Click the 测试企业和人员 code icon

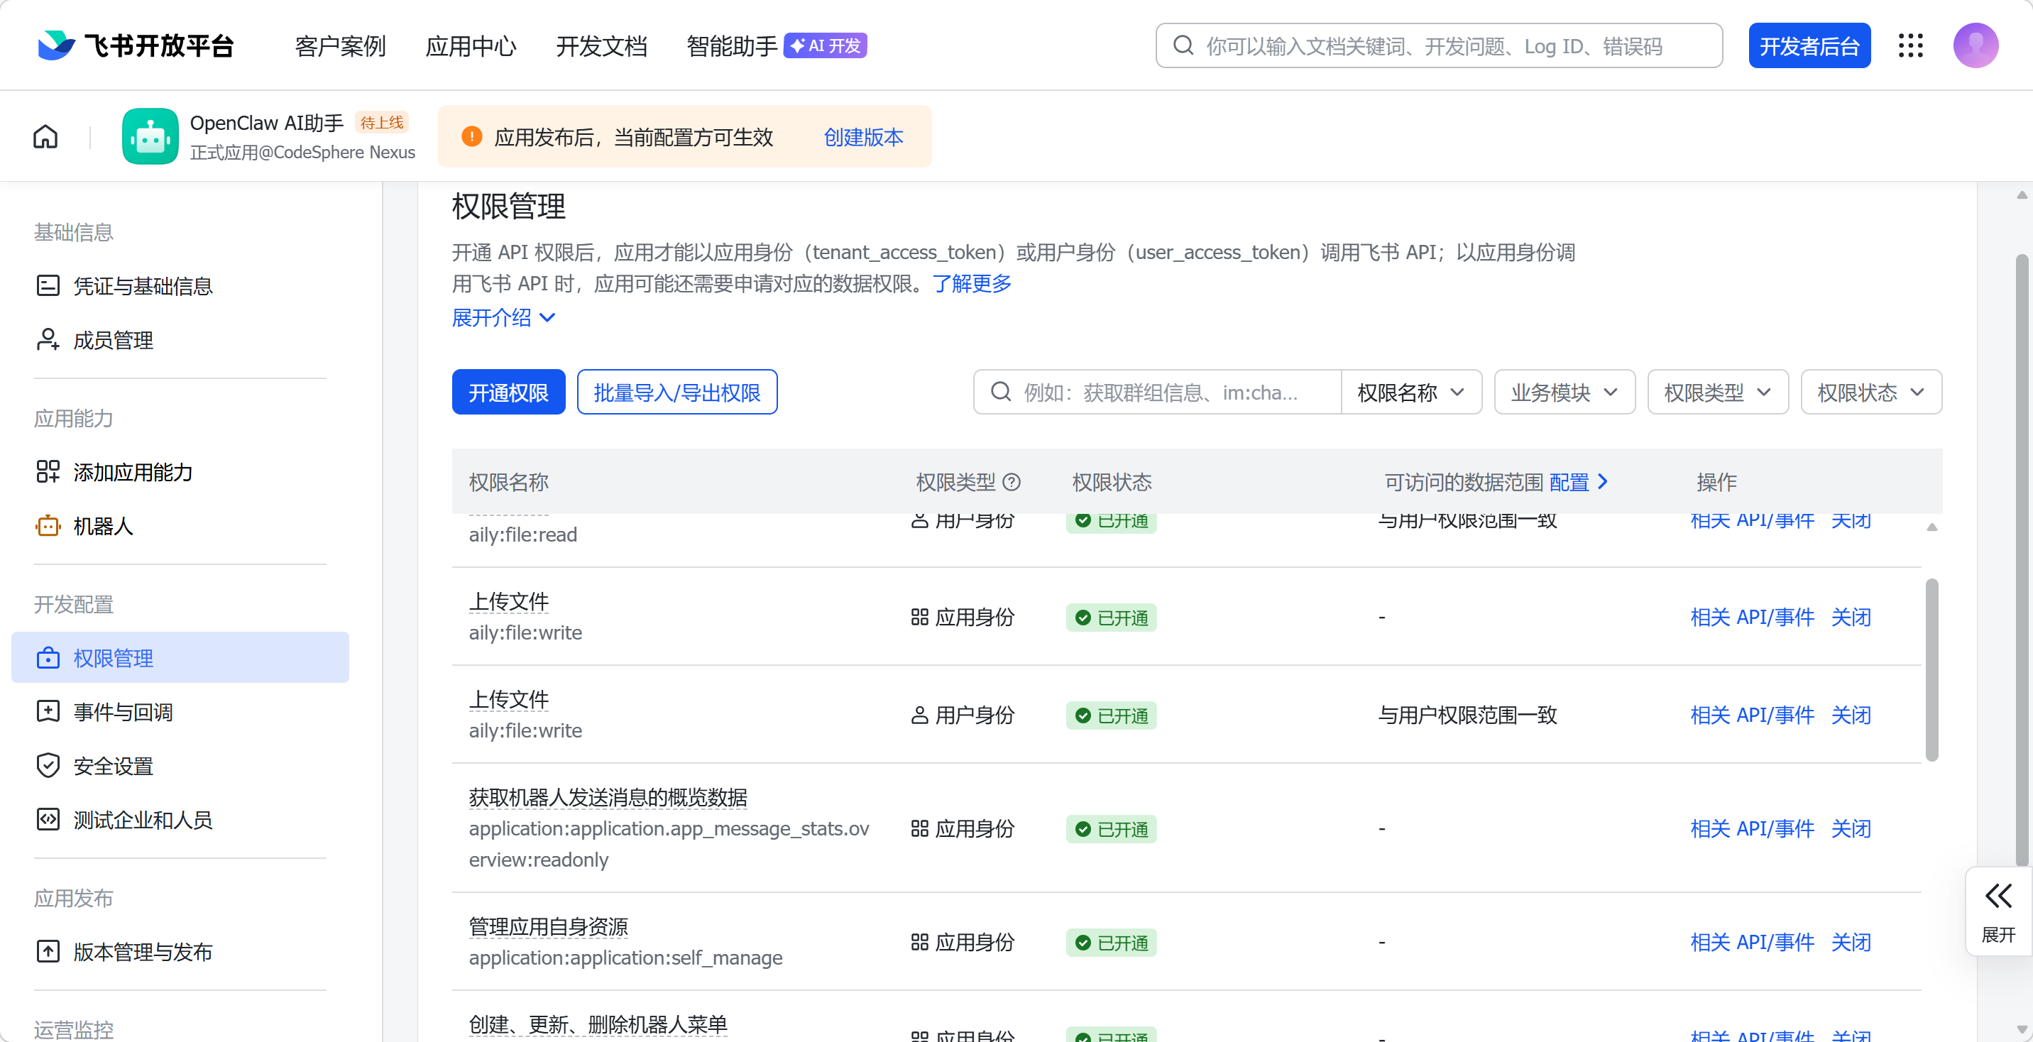(x=48, y=818)
